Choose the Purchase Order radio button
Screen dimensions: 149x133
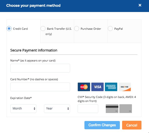[77, 28]
